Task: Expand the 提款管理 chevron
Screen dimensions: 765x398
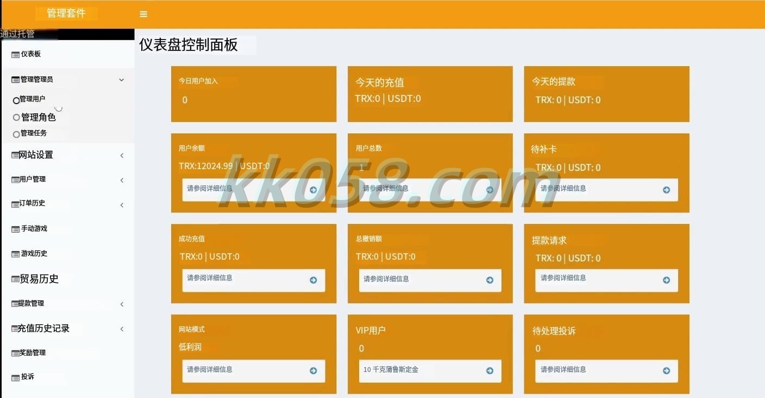Action: tap(122, 304)
